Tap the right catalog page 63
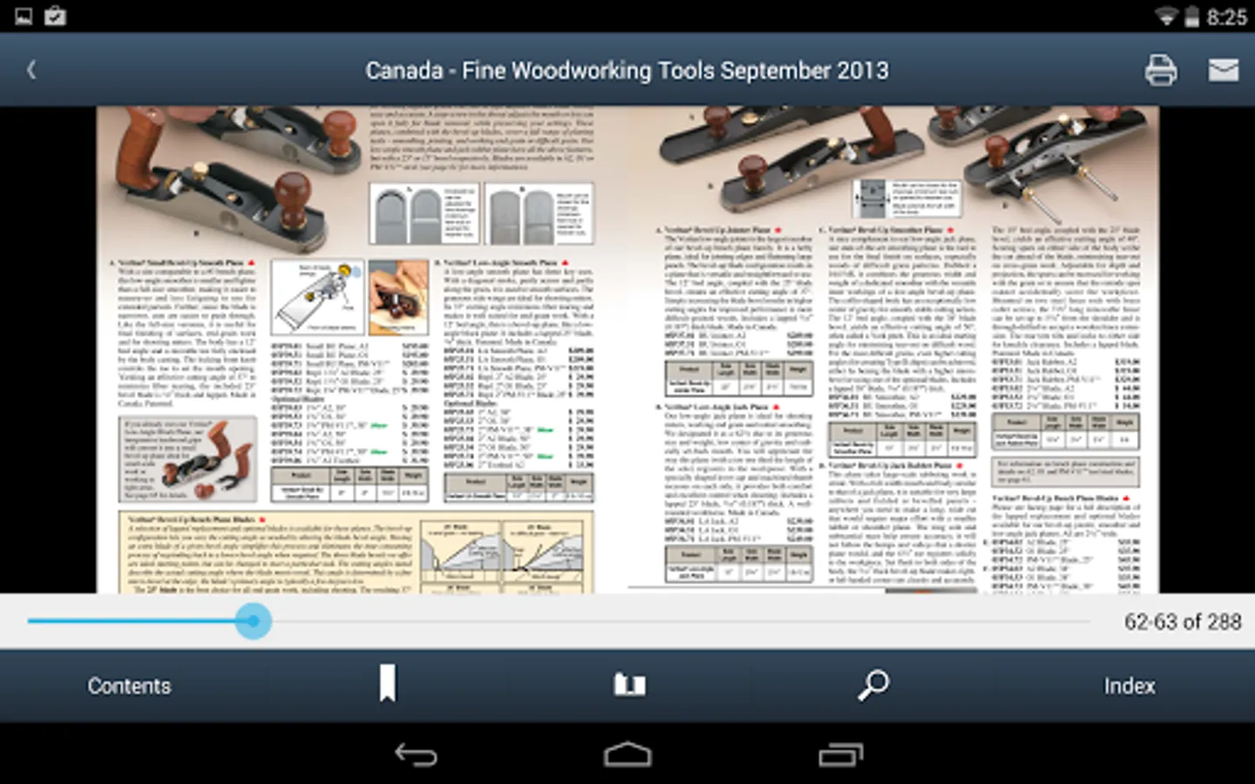This screenshot has width=1255, height=784. tap(893, 350)
